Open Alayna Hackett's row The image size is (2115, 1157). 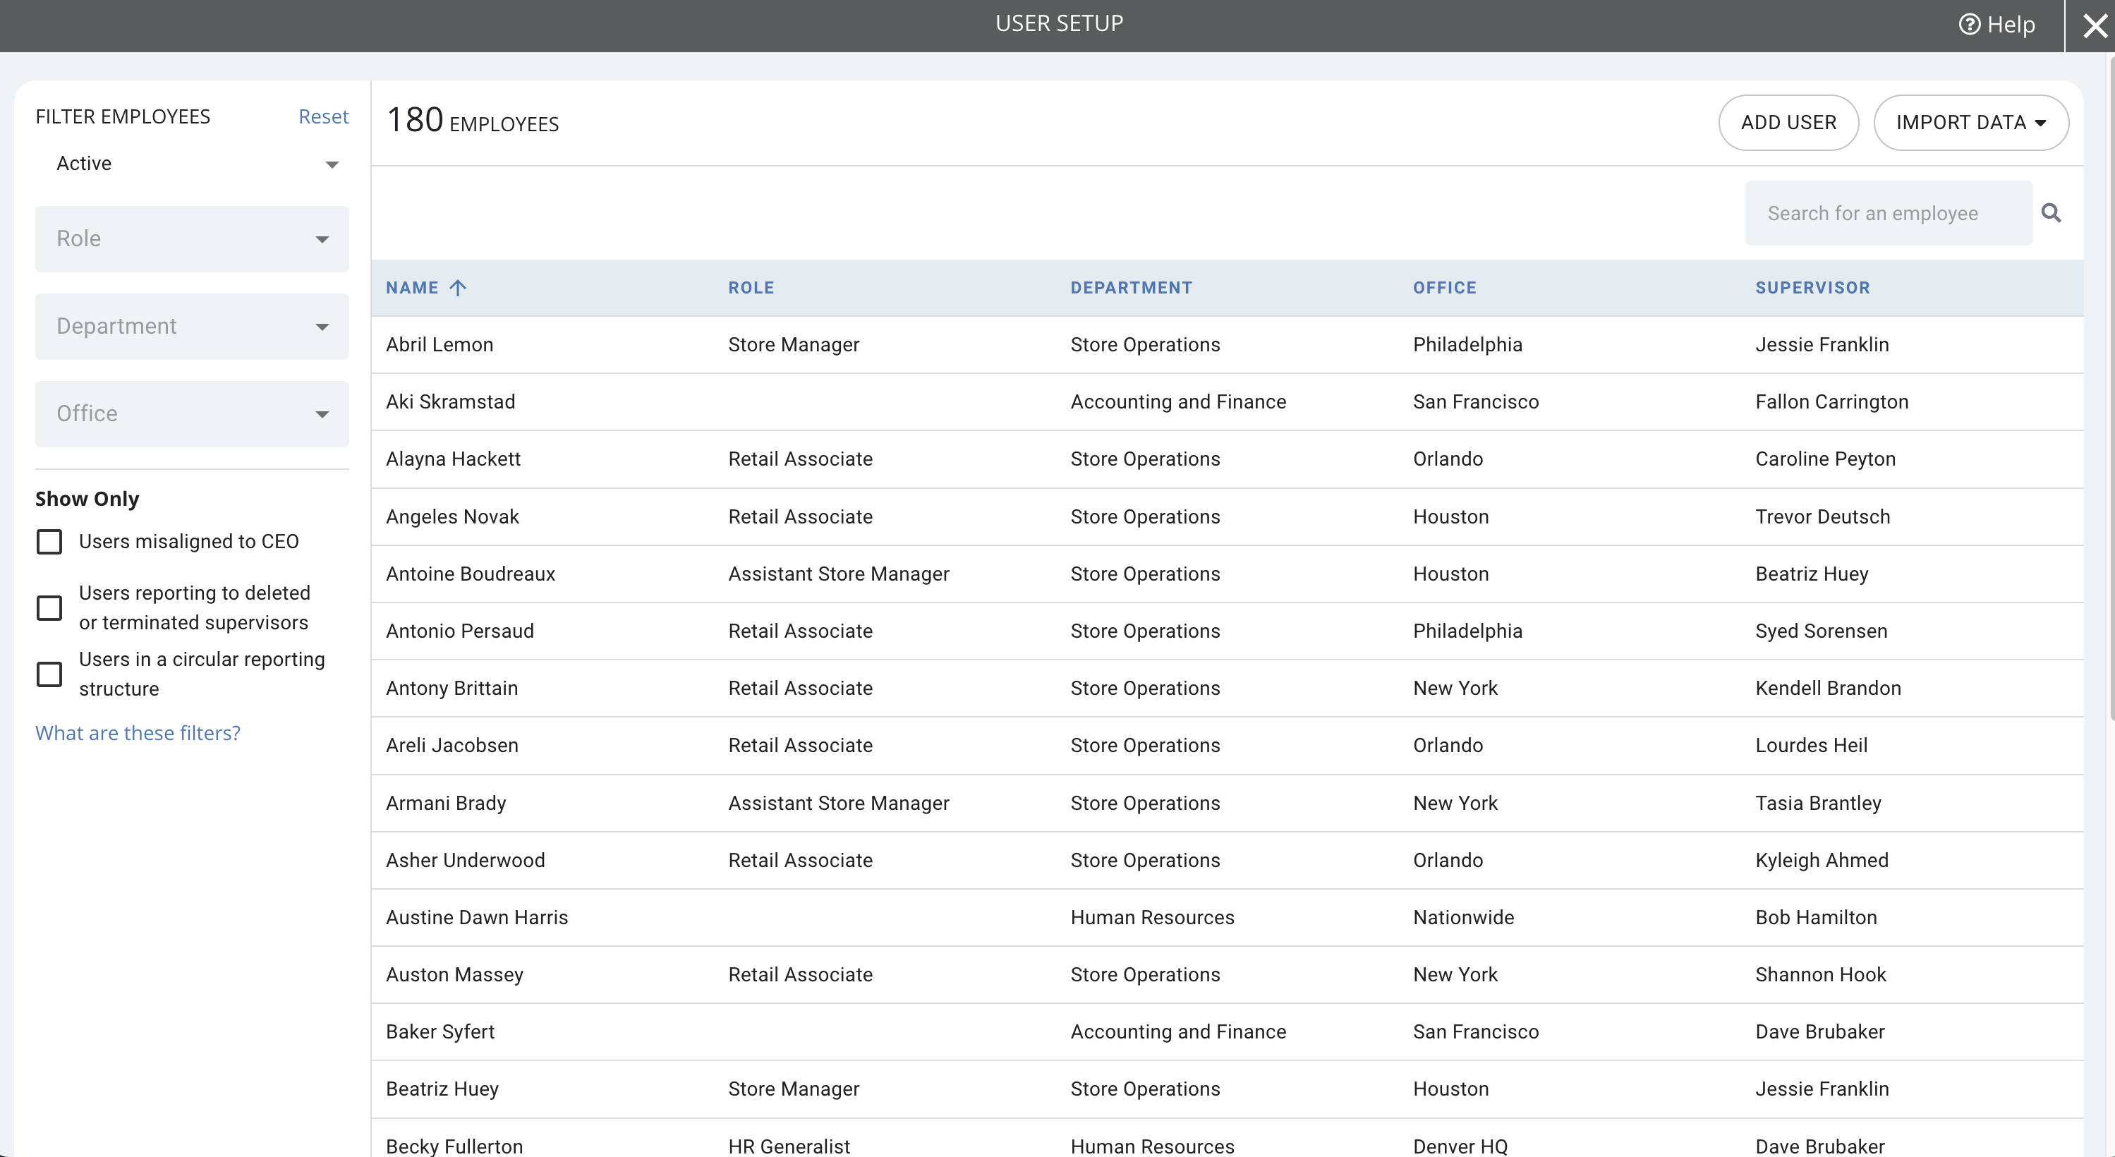pyautogui.click(x=1227, y=460)
